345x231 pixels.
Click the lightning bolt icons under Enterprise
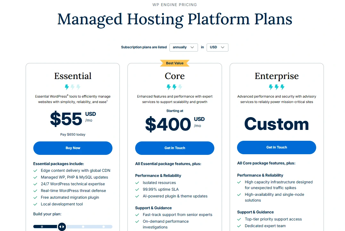pyautogui.click(x=276, y=87)
